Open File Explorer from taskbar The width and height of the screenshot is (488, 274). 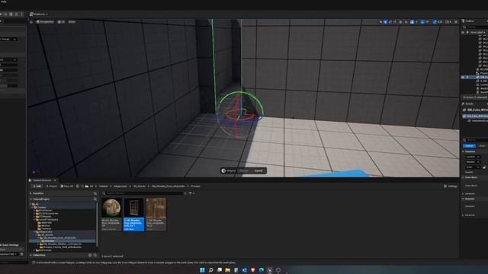[x=227, y=270]
